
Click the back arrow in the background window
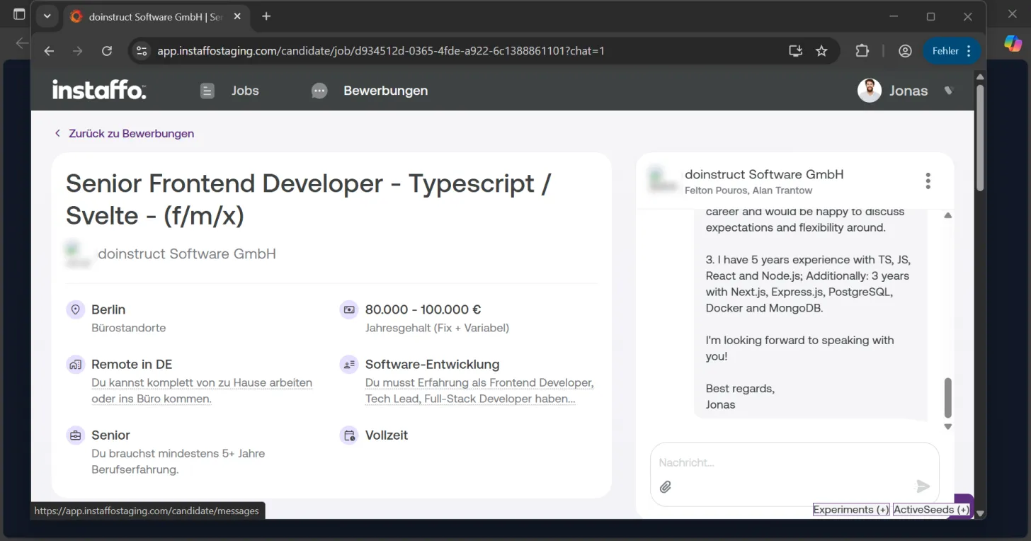[x=22, y=43]
